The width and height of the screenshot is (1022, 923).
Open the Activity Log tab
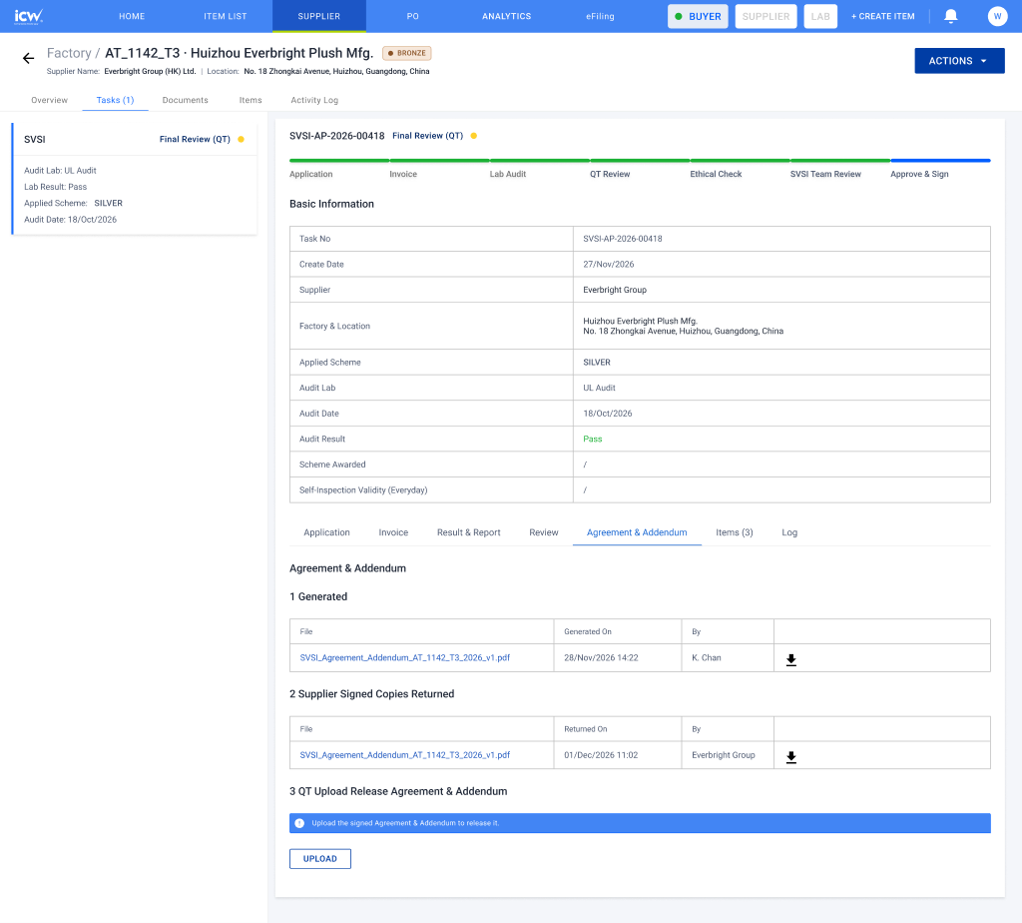point(314,100)
